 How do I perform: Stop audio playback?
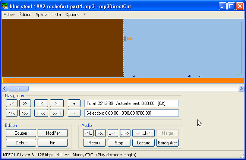pos(119,143)
